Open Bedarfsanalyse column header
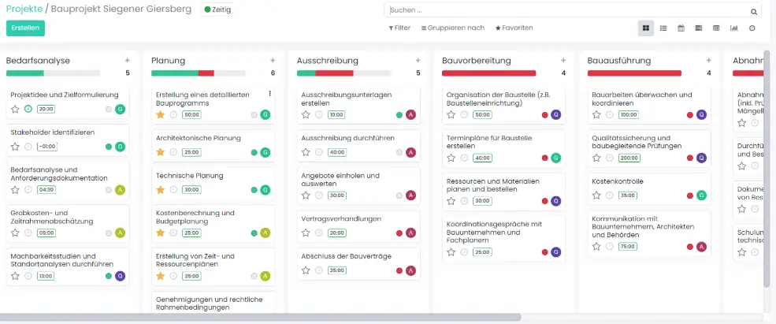Screen dimensions: 776x324 (x=38, y=61)
